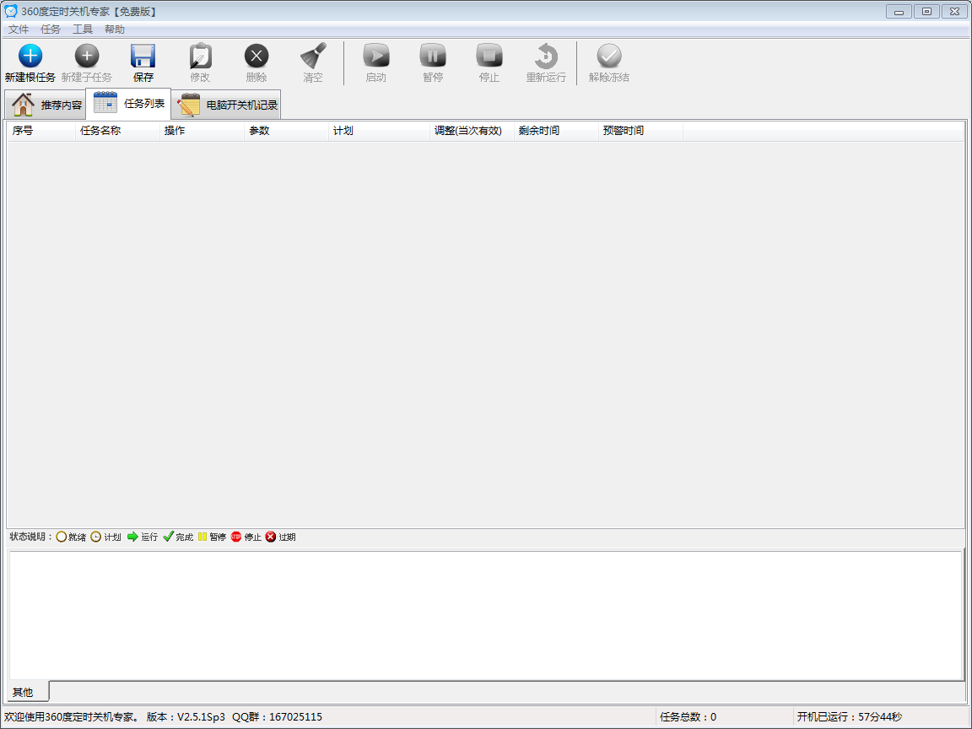Image resolution: width=972 pixels, height=729 pixels.
Task: Open the 任务 menu
Action: [x=51, y=30]
